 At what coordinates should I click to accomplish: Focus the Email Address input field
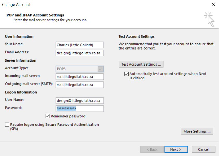click(x=80, y=53)
